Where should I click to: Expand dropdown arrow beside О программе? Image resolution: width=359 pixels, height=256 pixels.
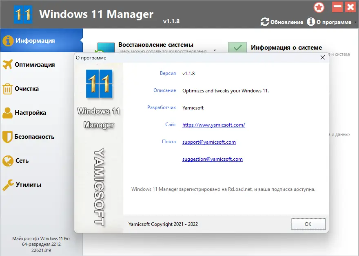pos(355,22)
